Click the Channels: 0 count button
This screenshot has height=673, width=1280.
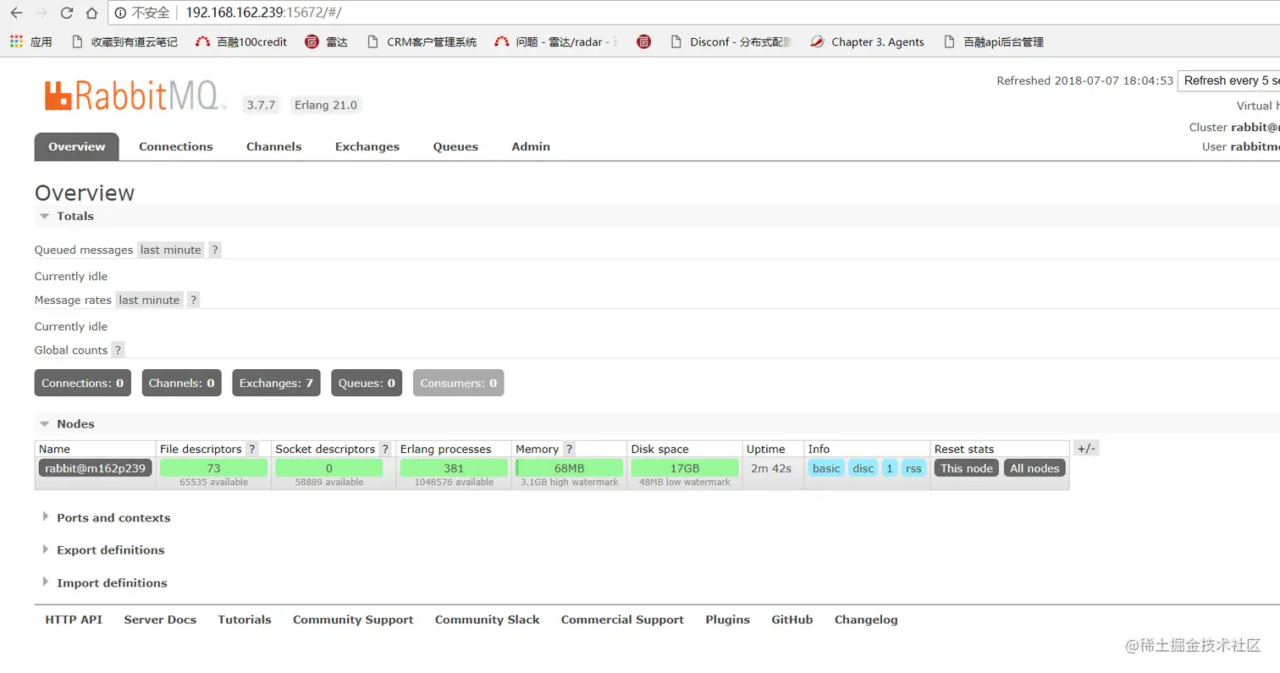point(182,383)
